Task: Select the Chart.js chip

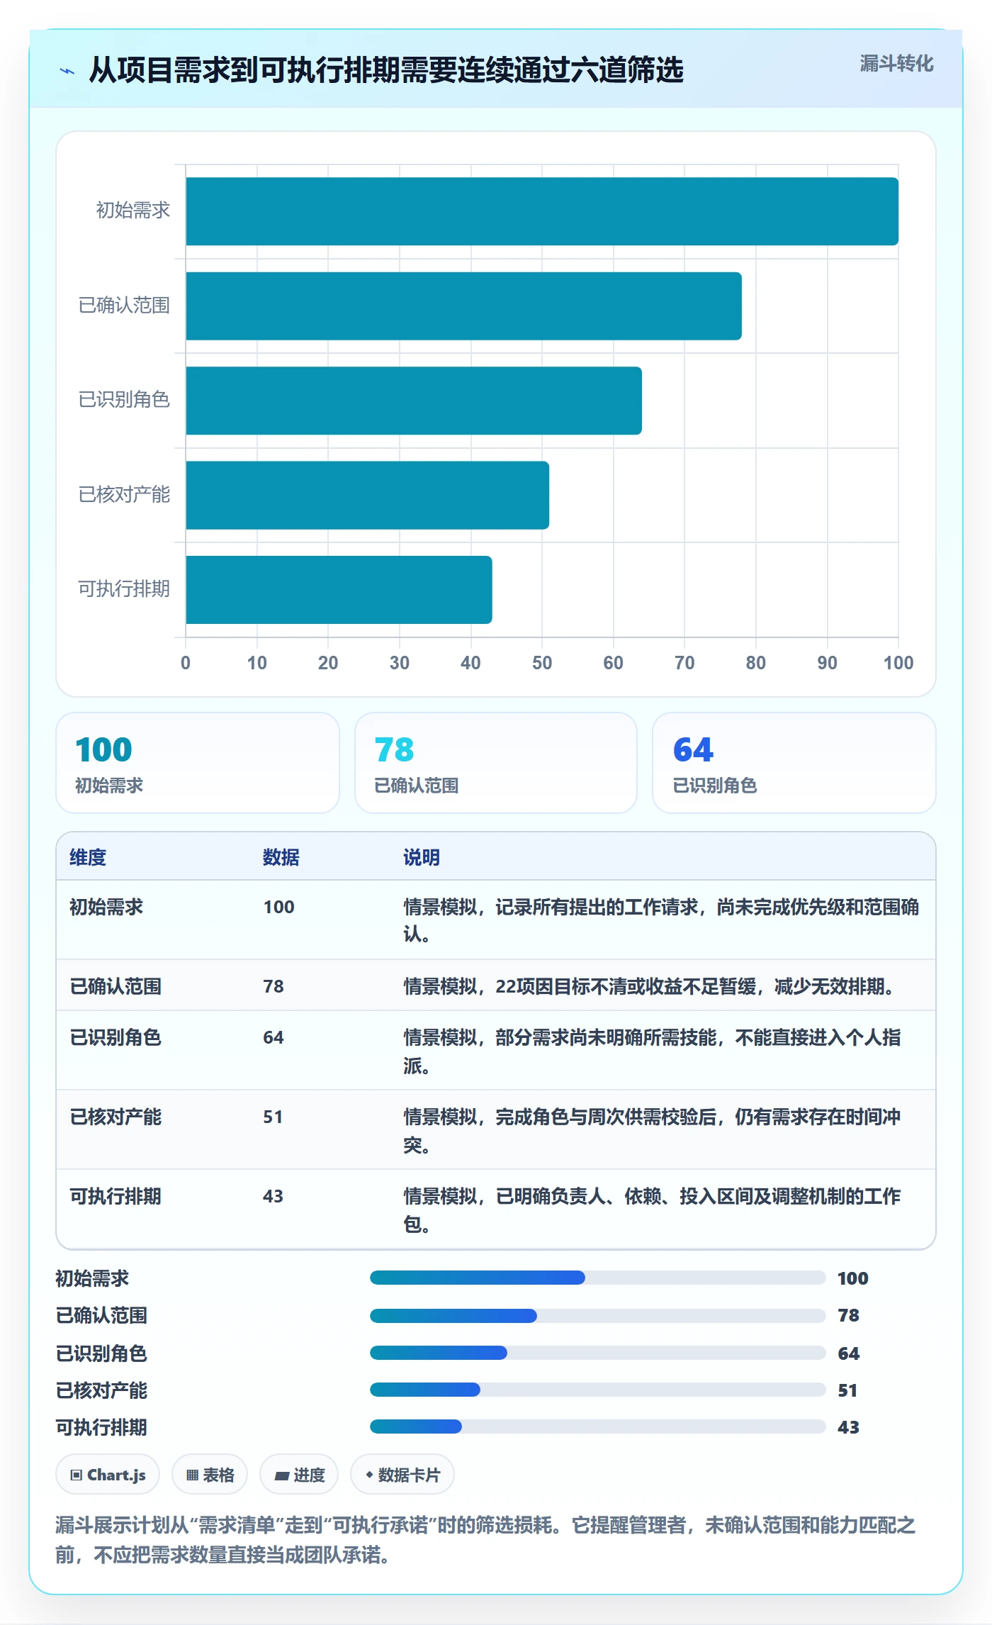Action: point(108,1475)
